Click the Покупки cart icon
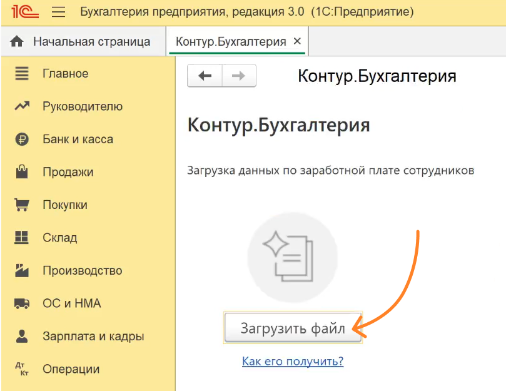Image resolution: width=506 pixels, height=391 pixels. point(22,205)
